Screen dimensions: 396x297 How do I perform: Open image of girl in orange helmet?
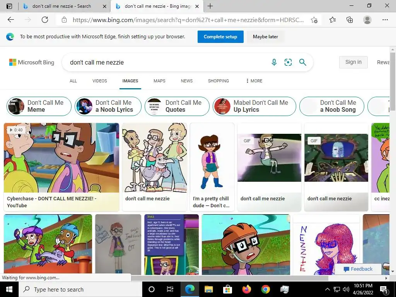[246, 244]
